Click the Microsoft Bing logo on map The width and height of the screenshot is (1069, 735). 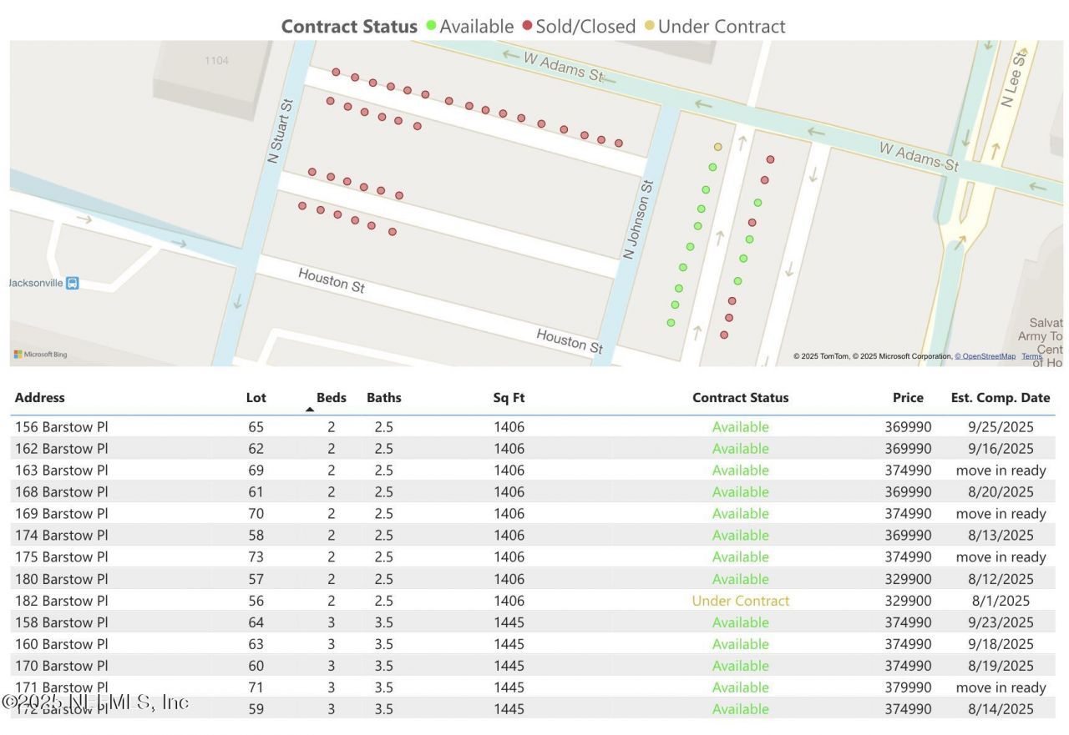(40, 355)
